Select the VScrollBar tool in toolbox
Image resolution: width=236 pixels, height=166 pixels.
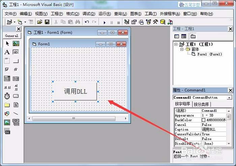[16, 87]
